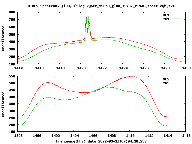Click the 1406 tick label on bottom plot
Viewport: 192px width, 144px height.
(x=93, y=136)
